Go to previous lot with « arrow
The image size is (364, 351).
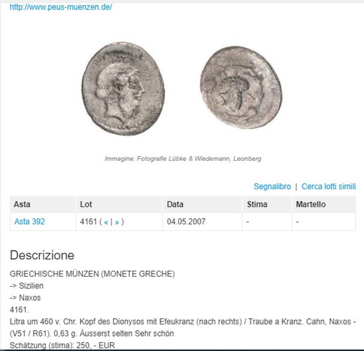(x=106, y=222)
